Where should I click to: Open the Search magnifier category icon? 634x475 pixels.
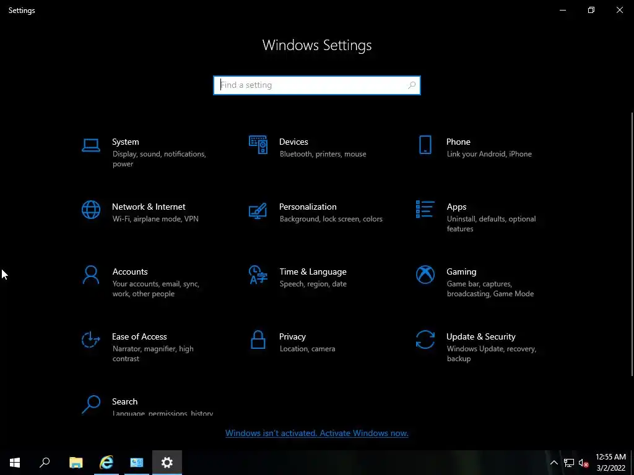click(x=91, y=404)
